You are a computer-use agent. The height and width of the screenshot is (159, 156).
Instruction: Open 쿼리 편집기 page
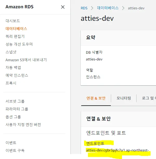point(15,36)
